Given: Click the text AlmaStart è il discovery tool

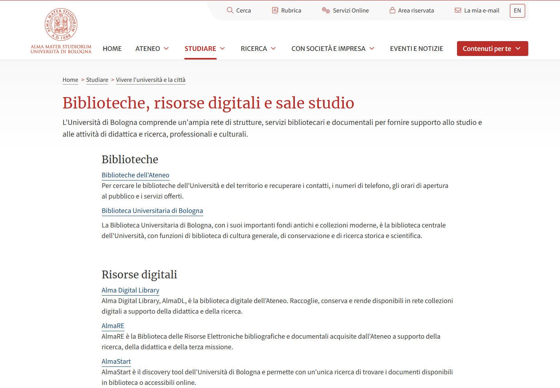Looking at the screenshot, I should (277, 377).
